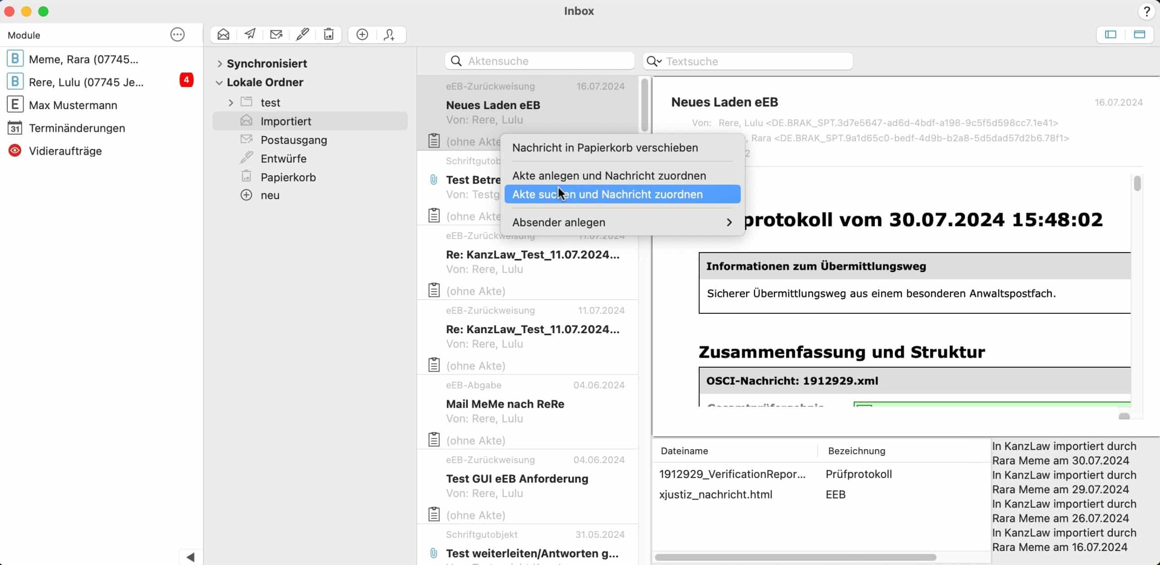Click the inbox toolbar icon
Image resolution: width=1160 pixels, height=565 pixels.
(x=223, y=34)
